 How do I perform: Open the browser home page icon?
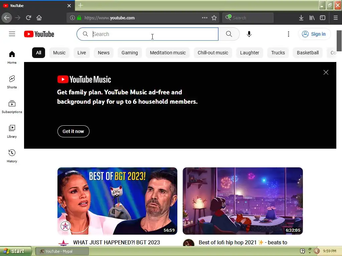[x=39, y=18]
